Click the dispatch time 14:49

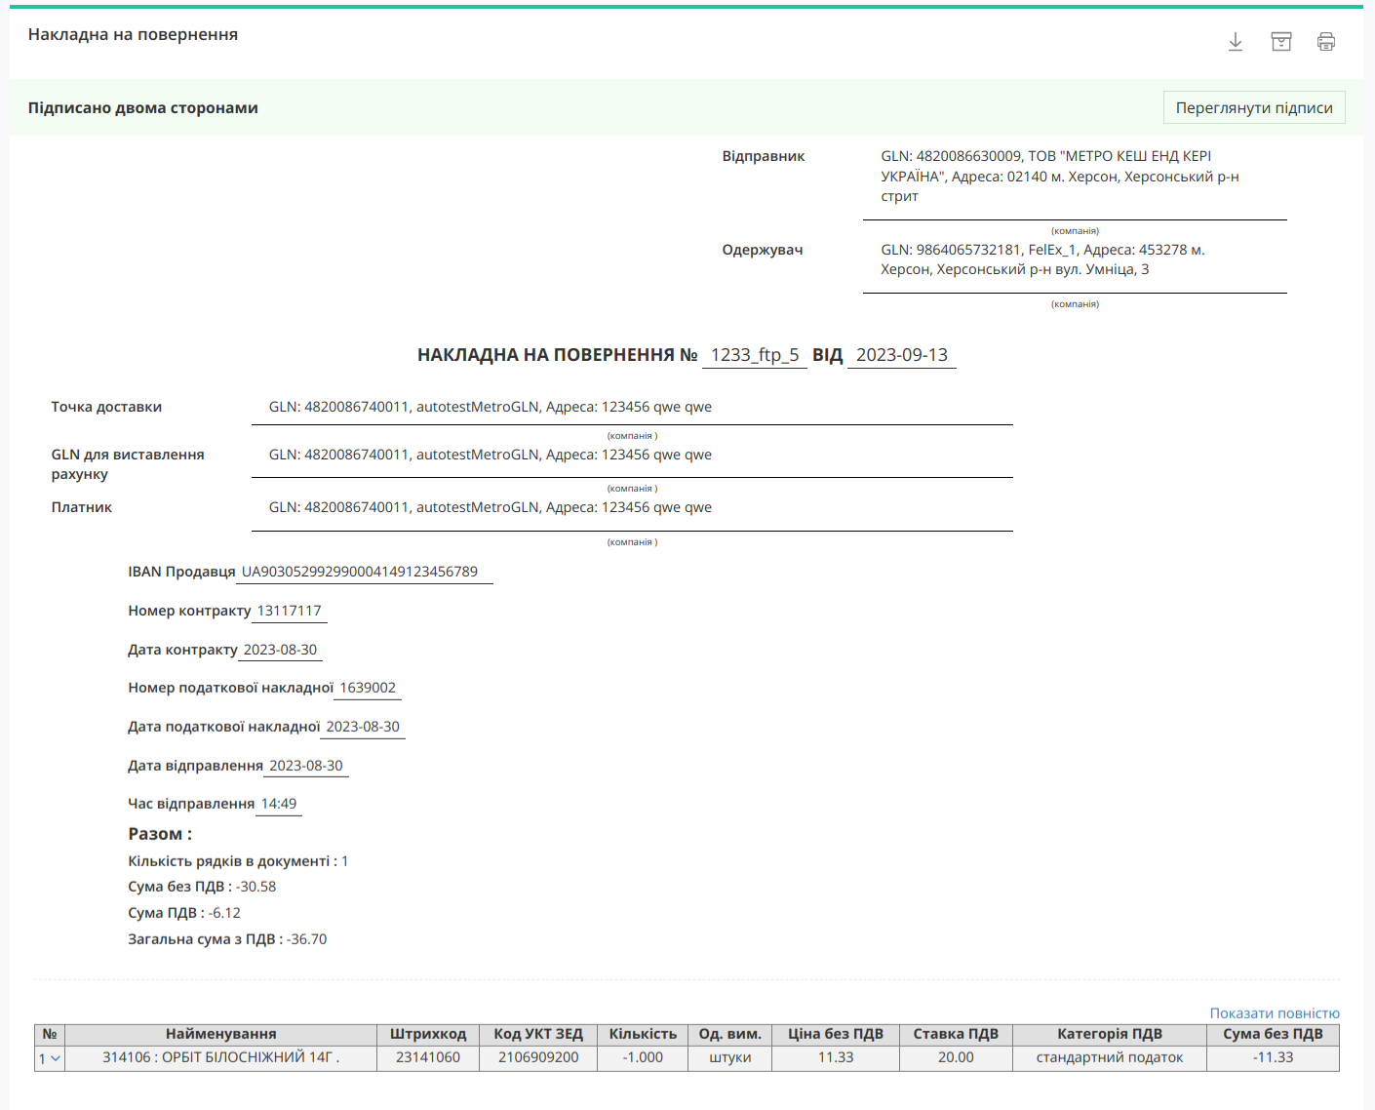pos(279,804)
